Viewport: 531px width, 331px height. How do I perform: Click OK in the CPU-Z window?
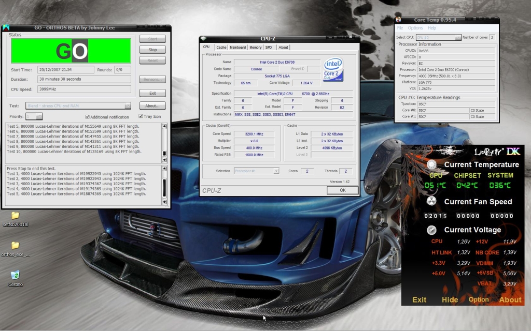[342, 190]
